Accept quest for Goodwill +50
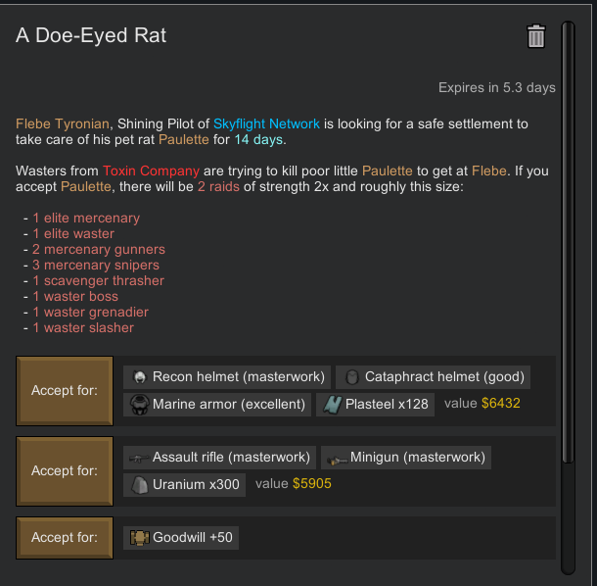 tap(65, 537)
